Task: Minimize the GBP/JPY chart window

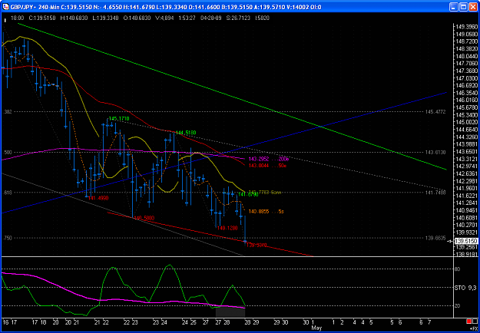Action: (455, 7)
